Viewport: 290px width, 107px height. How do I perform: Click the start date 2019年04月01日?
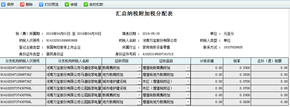(x=58, y=34)
